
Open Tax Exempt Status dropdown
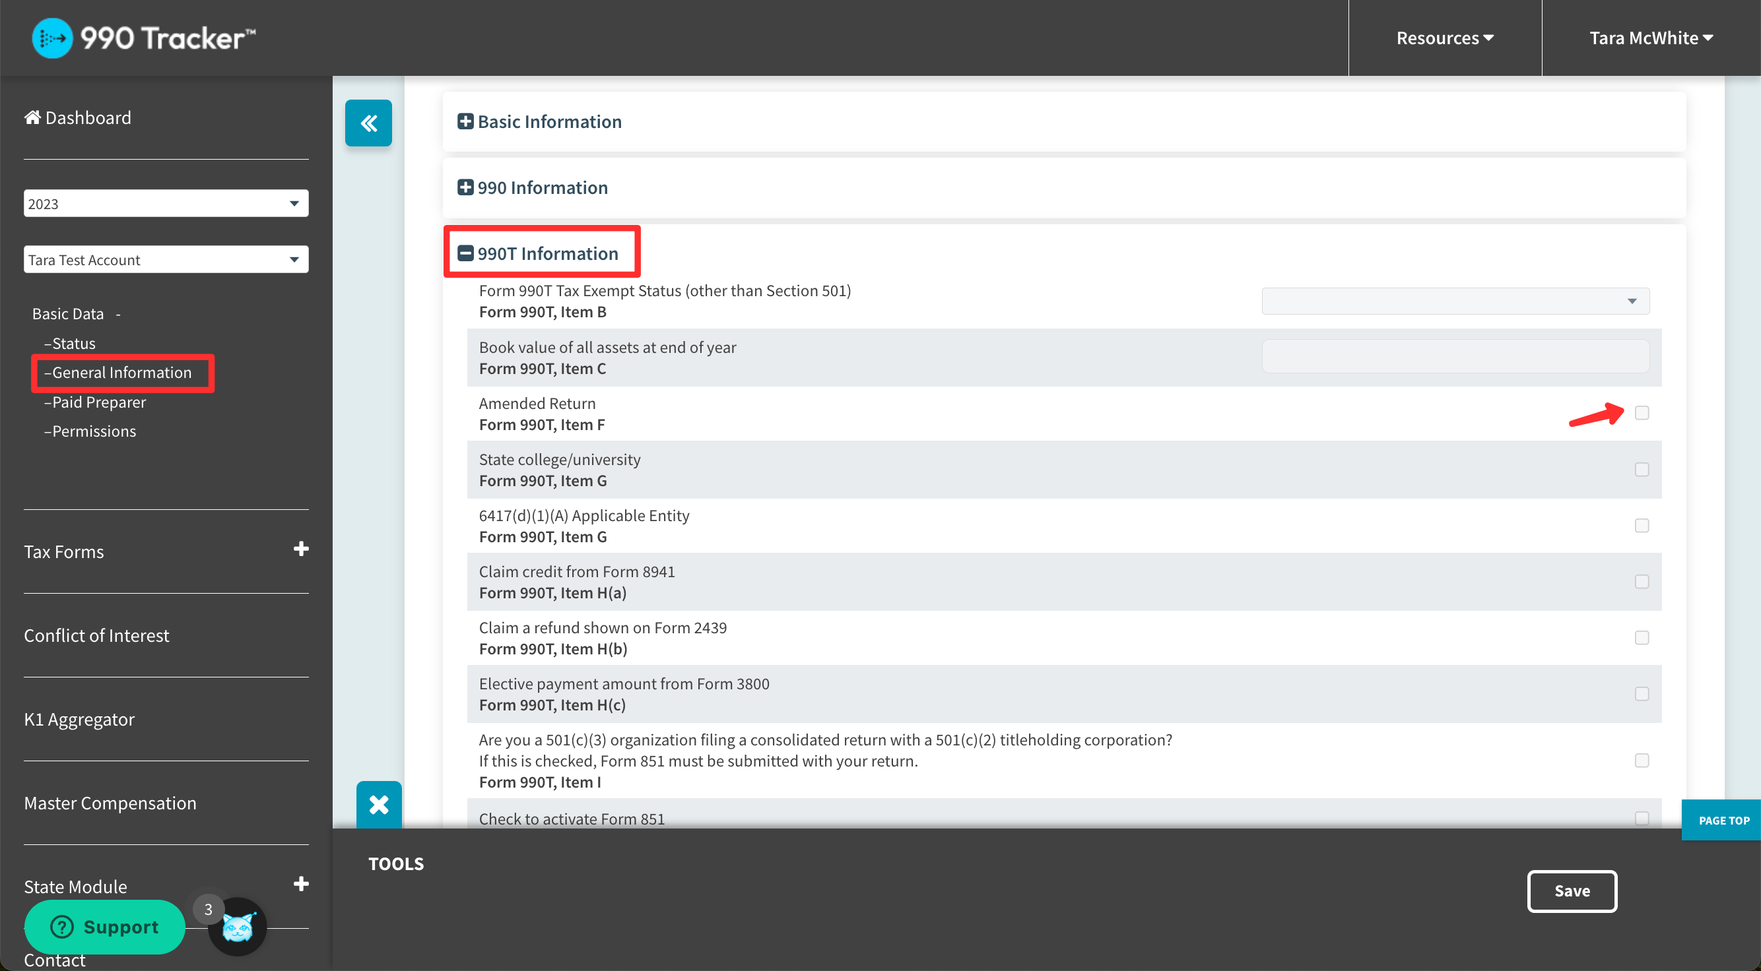coord(1455,301)
